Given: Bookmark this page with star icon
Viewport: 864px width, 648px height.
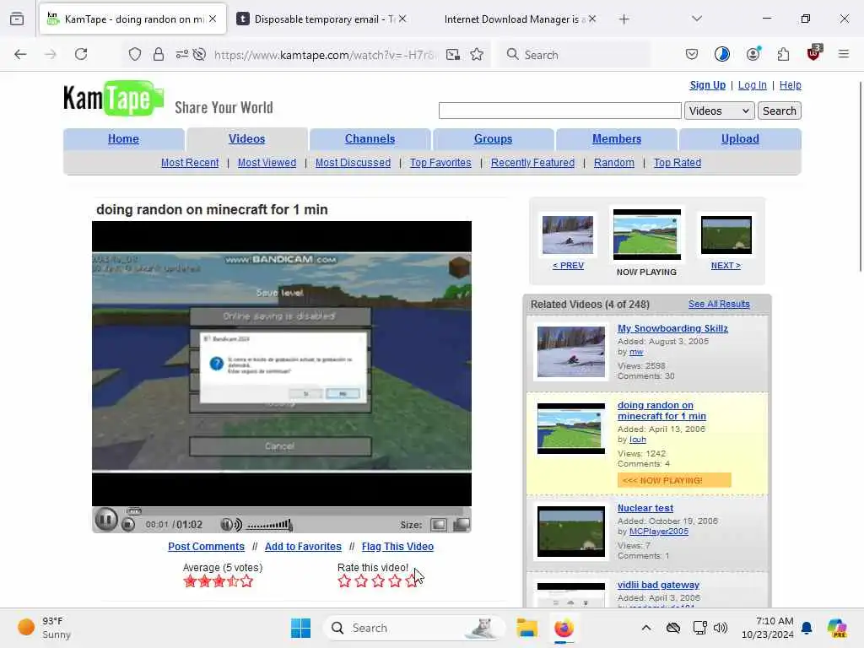Looking at the screenshot, I should coord(478,54).
